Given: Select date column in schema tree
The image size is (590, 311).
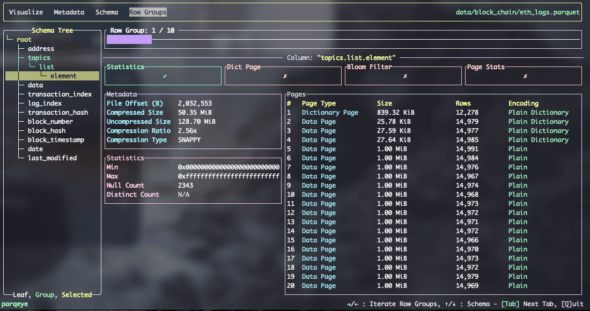Looking at the screenshot, I should [x=35, y=149].
